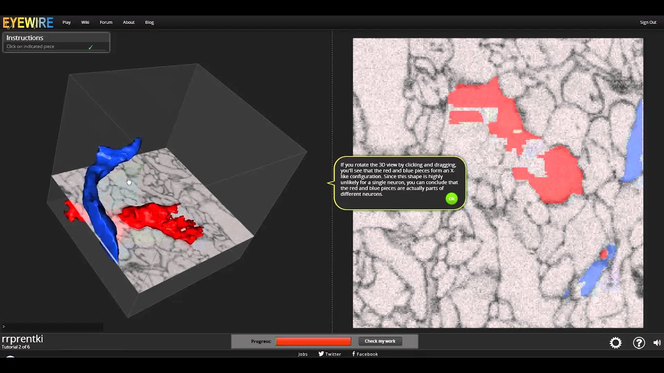Click the EyeWire logo

(x=28, y=22)
